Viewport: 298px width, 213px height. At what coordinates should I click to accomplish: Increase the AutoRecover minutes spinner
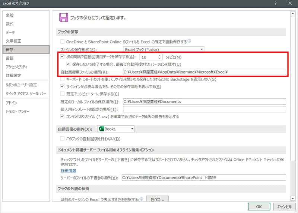[x=159, y=56]
